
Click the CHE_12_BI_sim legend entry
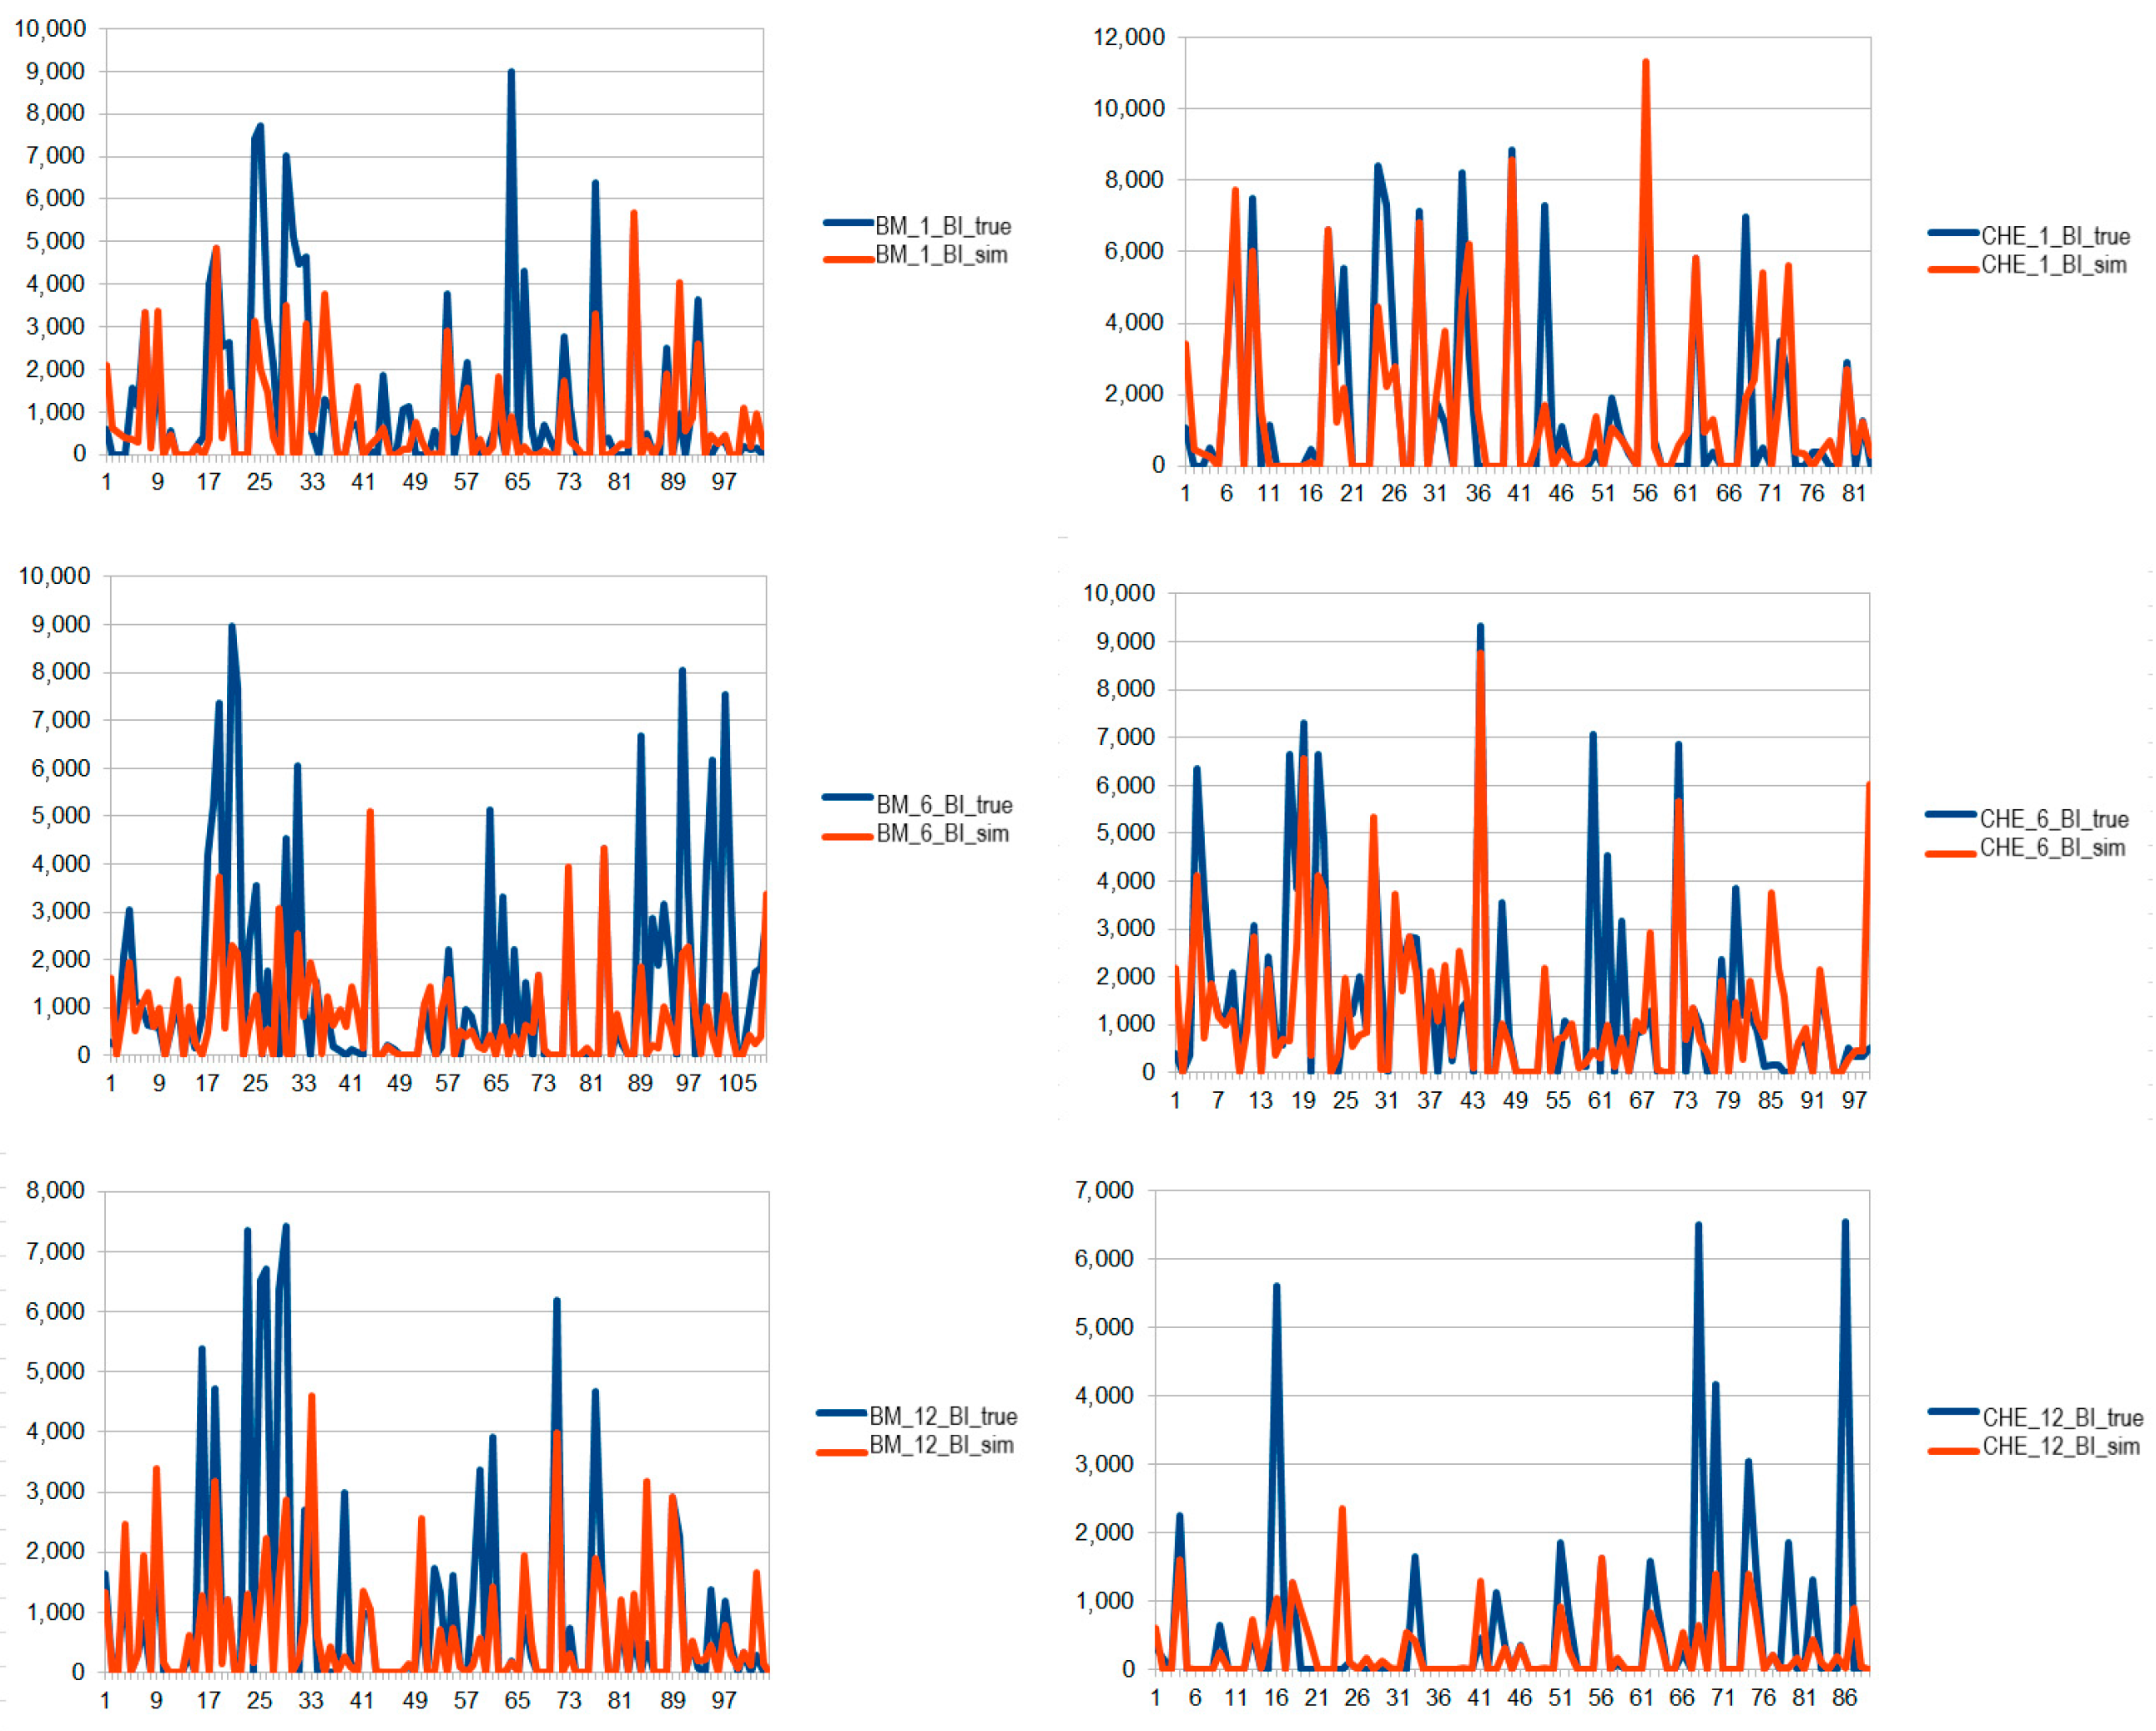tap(2060, 1447)
